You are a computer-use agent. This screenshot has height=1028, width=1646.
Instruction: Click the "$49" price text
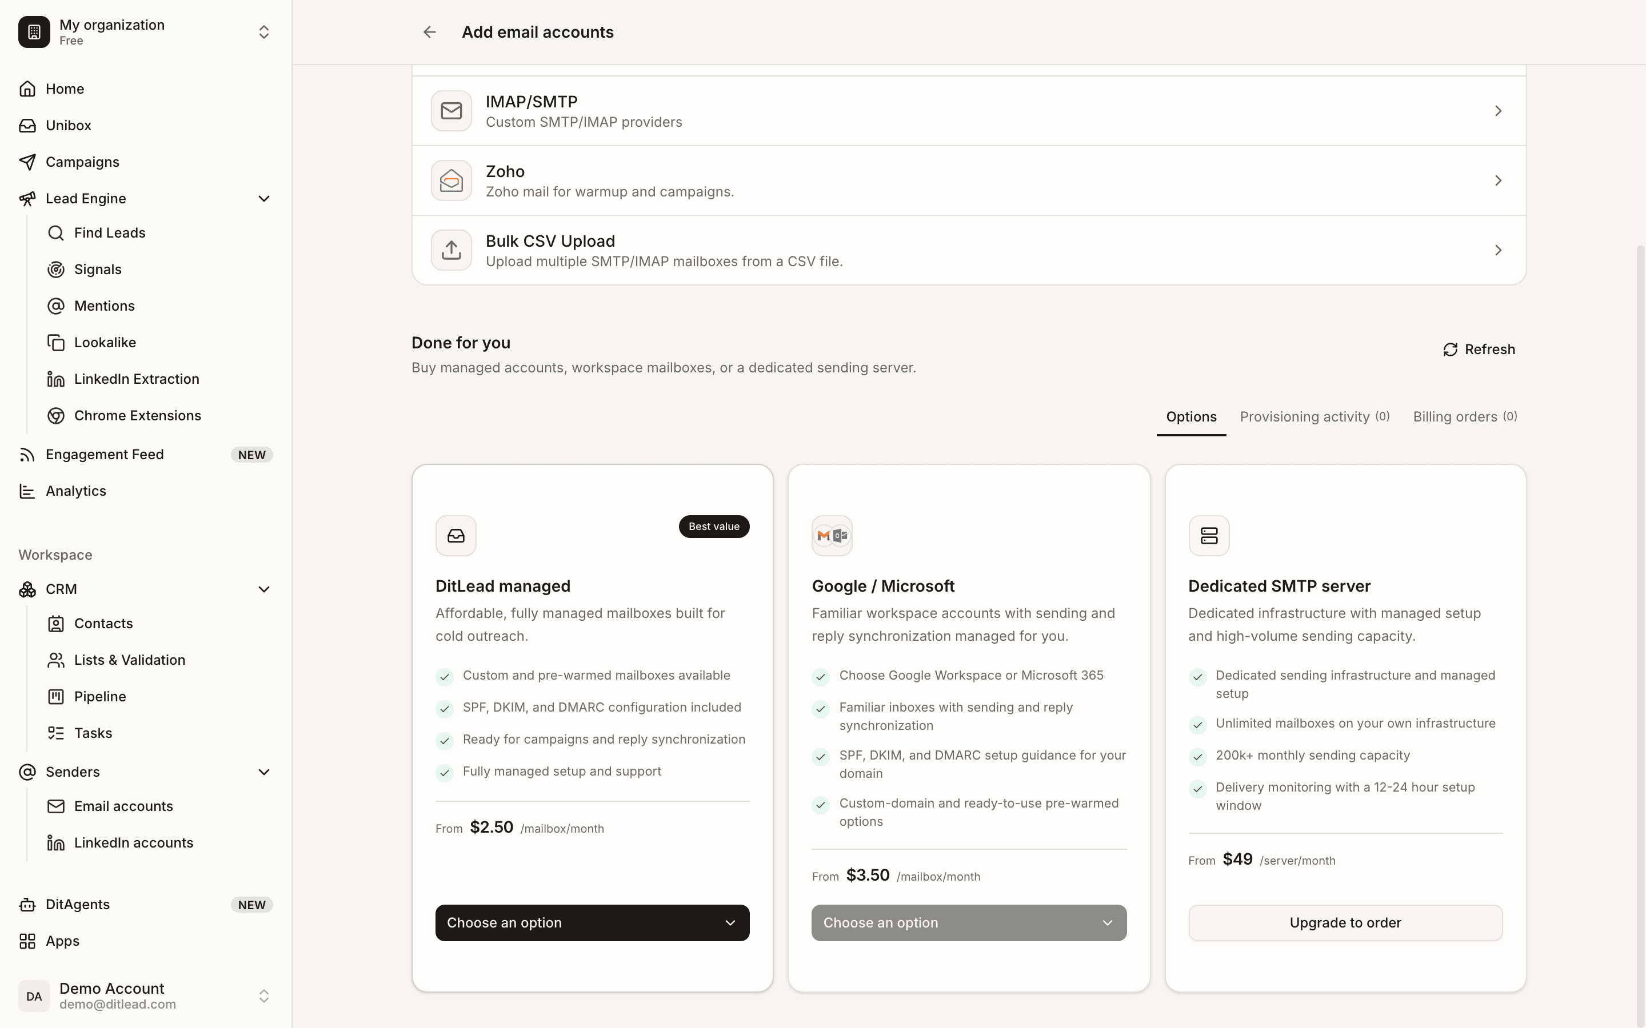pyautogui.click(x=1238, y=860)
